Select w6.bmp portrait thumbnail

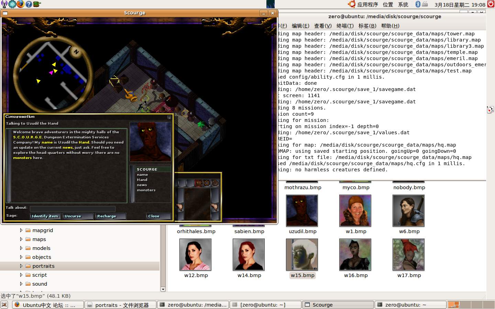(x=409, y=211)
